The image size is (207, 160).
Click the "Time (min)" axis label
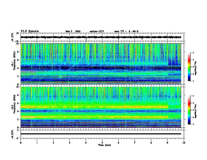point(105,145)
